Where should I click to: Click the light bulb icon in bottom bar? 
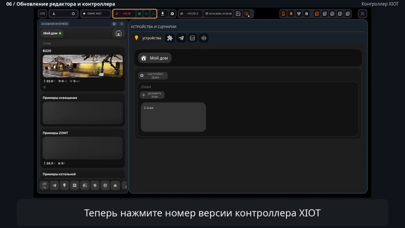(64, 185)
